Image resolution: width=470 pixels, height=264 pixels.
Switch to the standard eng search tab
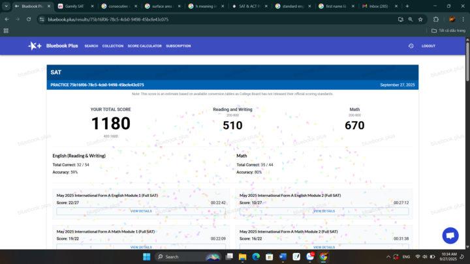[x=294, y=6]
